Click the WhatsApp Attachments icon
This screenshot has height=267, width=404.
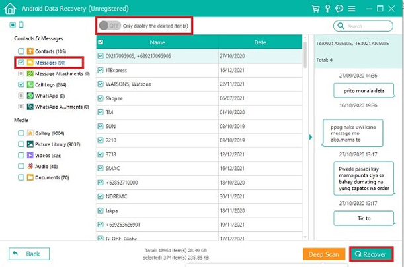[x=30, y=107]
